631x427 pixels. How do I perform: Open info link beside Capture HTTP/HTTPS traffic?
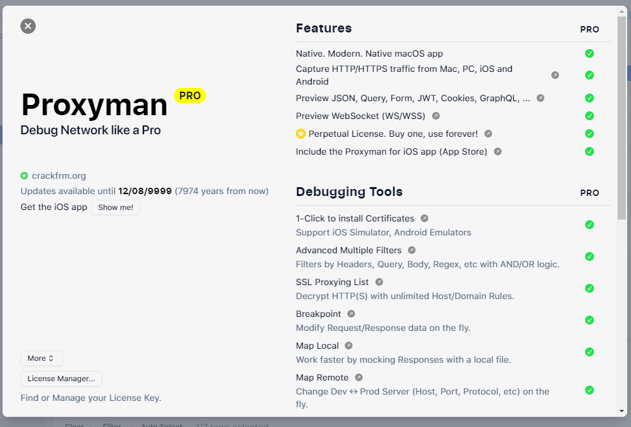pyautogui.click(x=555, y=75)
